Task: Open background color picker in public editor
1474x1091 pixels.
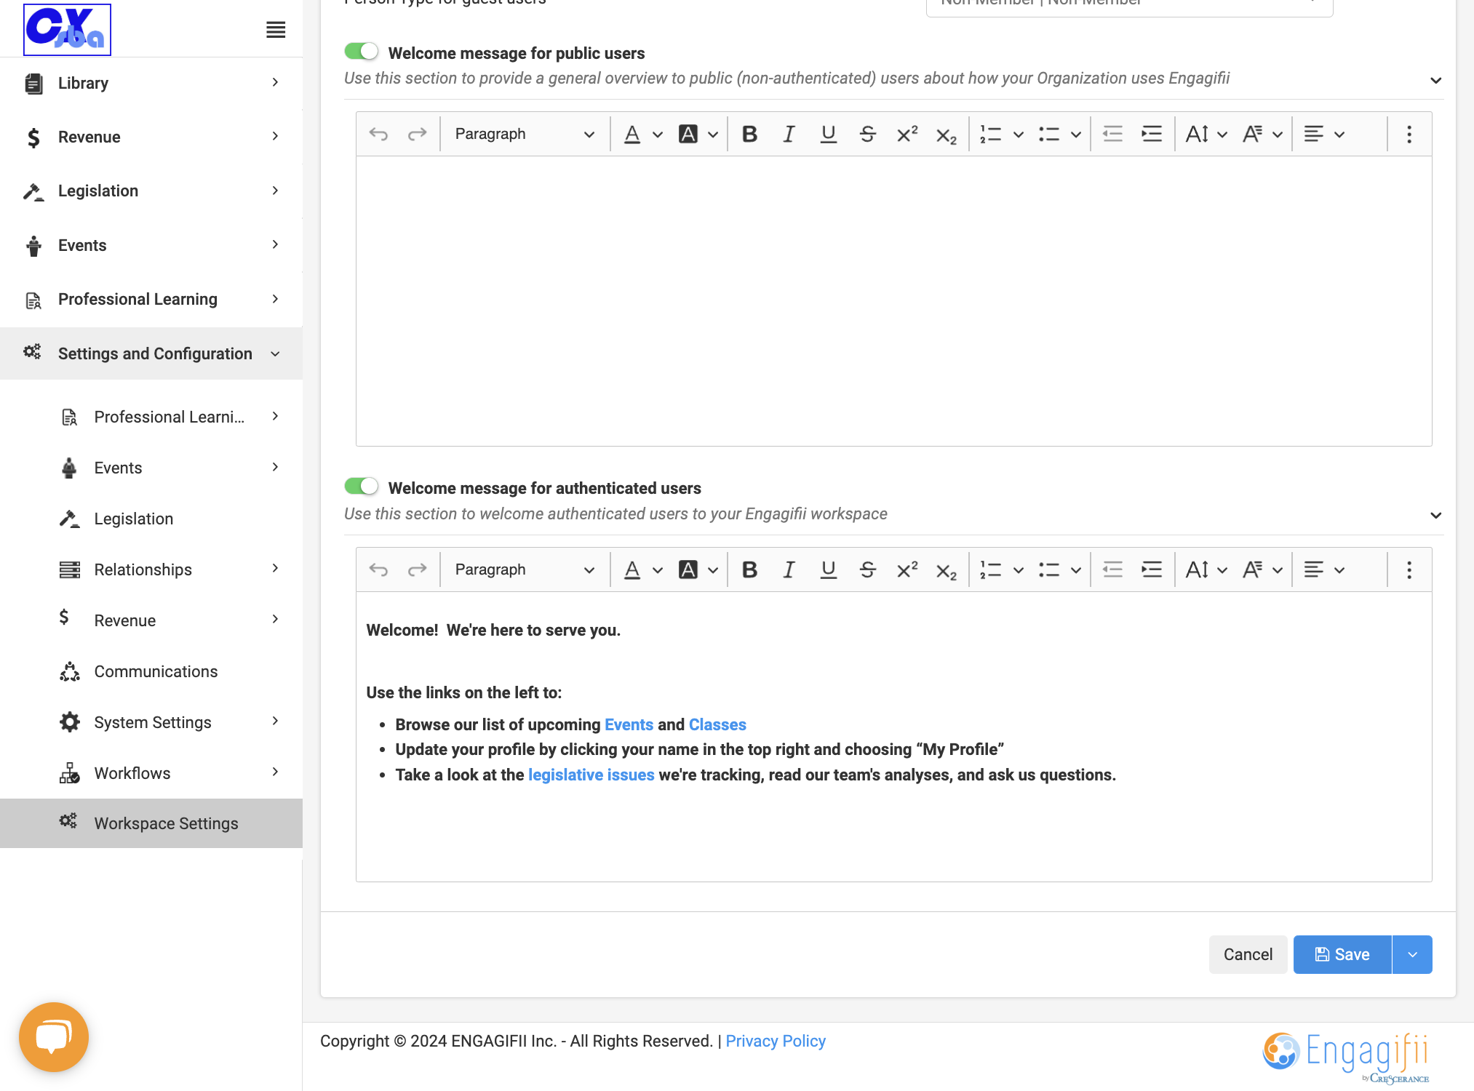Action: 698,134
